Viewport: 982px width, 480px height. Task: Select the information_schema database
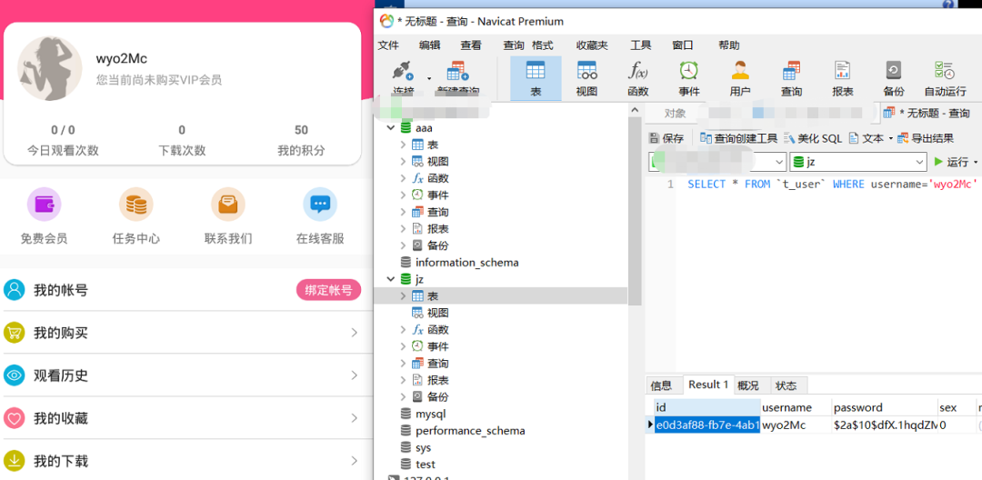click(466, 263)
